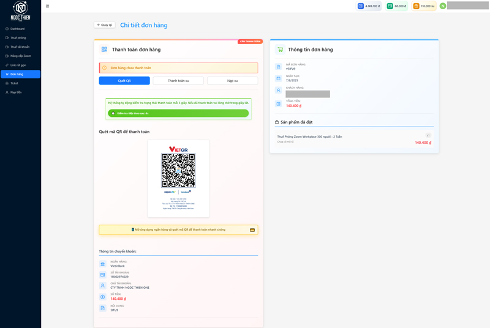Click the Số tiền coin icon
This screenshot has width=490, height=328.
pos(102,297)
